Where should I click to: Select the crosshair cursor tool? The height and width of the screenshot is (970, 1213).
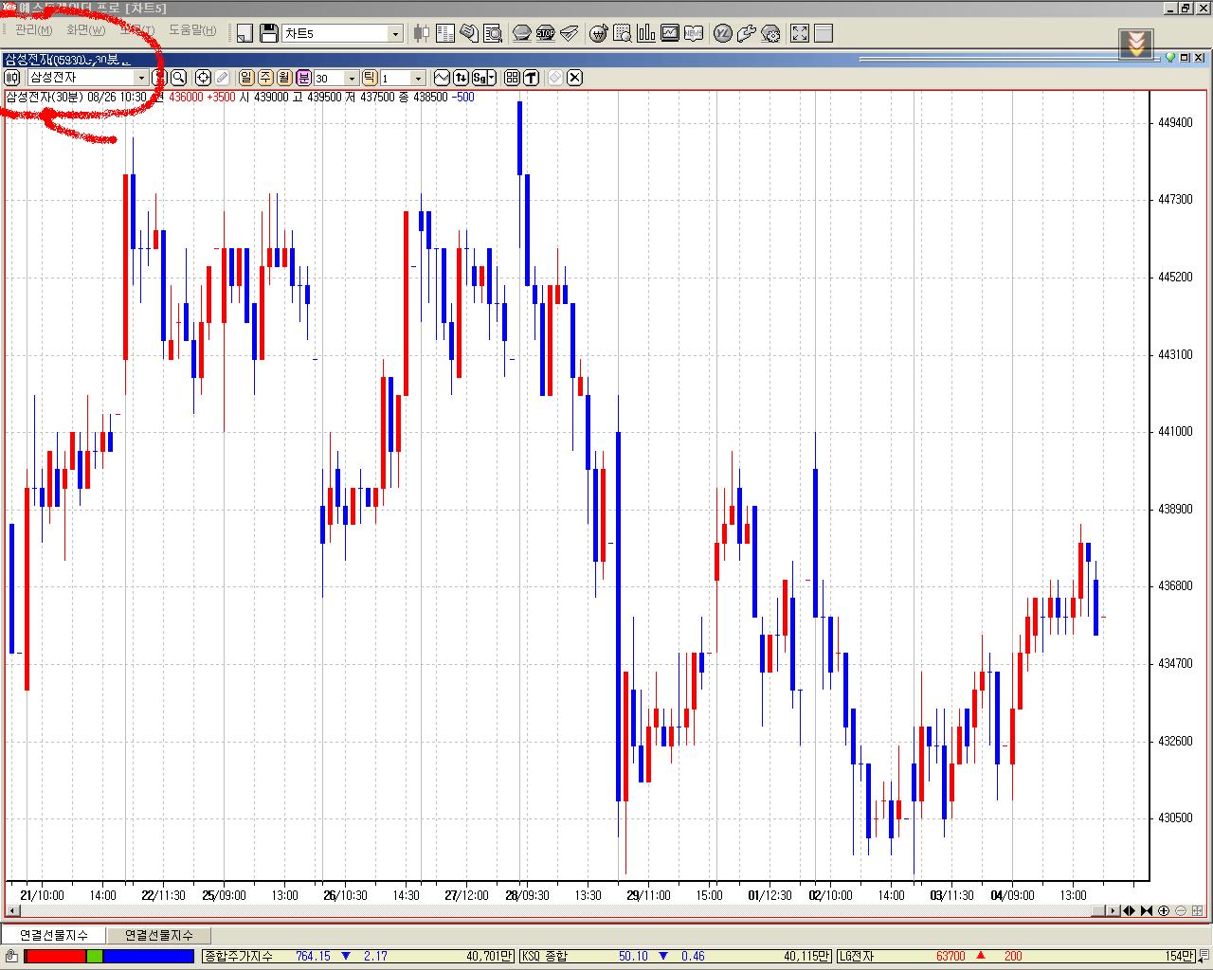pos(203,78)
